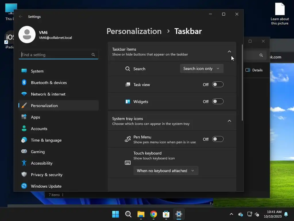
Task: Click the taskbar Search icon
Action: pos(128,214)
